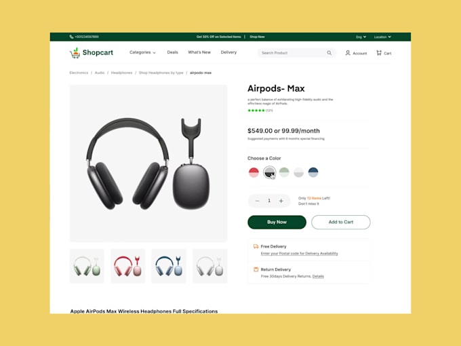Open the shopping cart icon
Image resolution: width=461 pixels, height=346 pixels.
click(x=379, y=53)
